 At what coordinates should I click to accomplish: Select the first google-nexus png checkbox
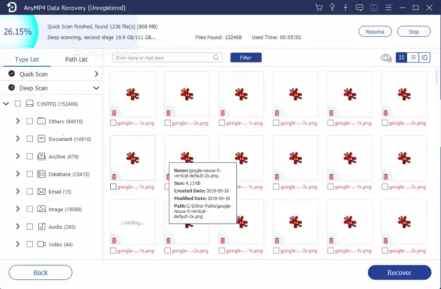tap(113, 123)
